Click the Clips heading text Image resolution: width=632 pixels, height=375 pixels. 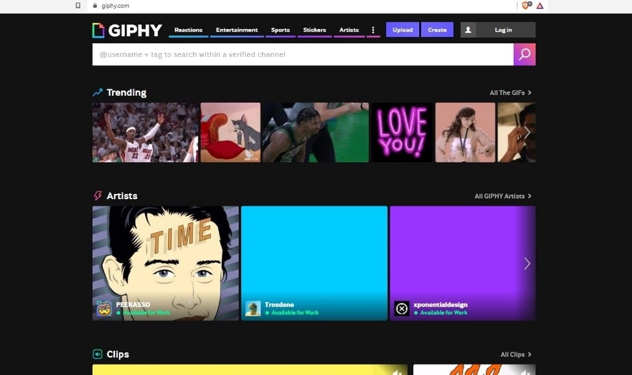(x=118, y=354)
